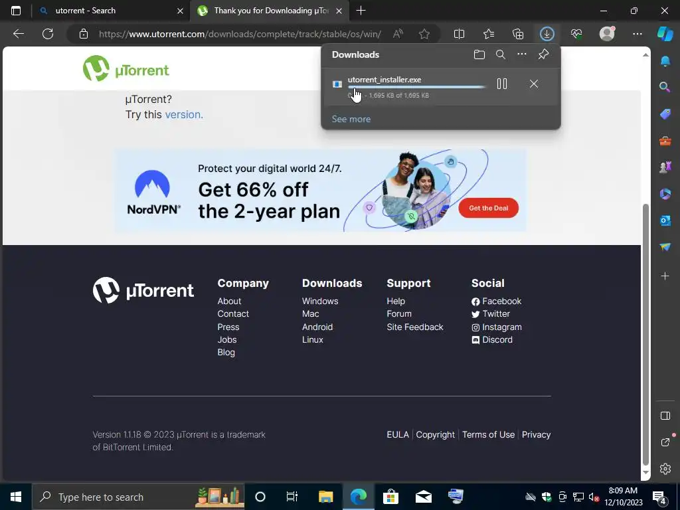Open sidebar Shopping tag icon
The height and width of the screenshot is (510, 680).
[665, 114]
